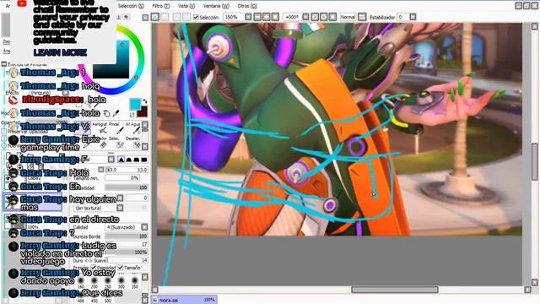This screenshot has width=540, height=304.
Task: Click the Normal view mode field
Action: (348, 17)
